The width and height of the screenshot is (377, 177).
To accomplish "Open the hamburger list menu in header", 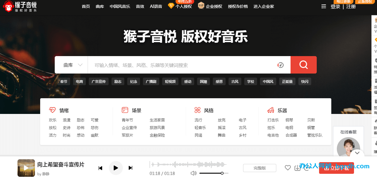I will coord(323,6).
